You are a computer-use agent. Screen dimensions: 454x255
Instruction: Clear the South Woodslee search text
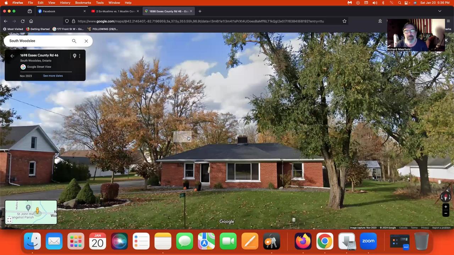tap(86, 41)
